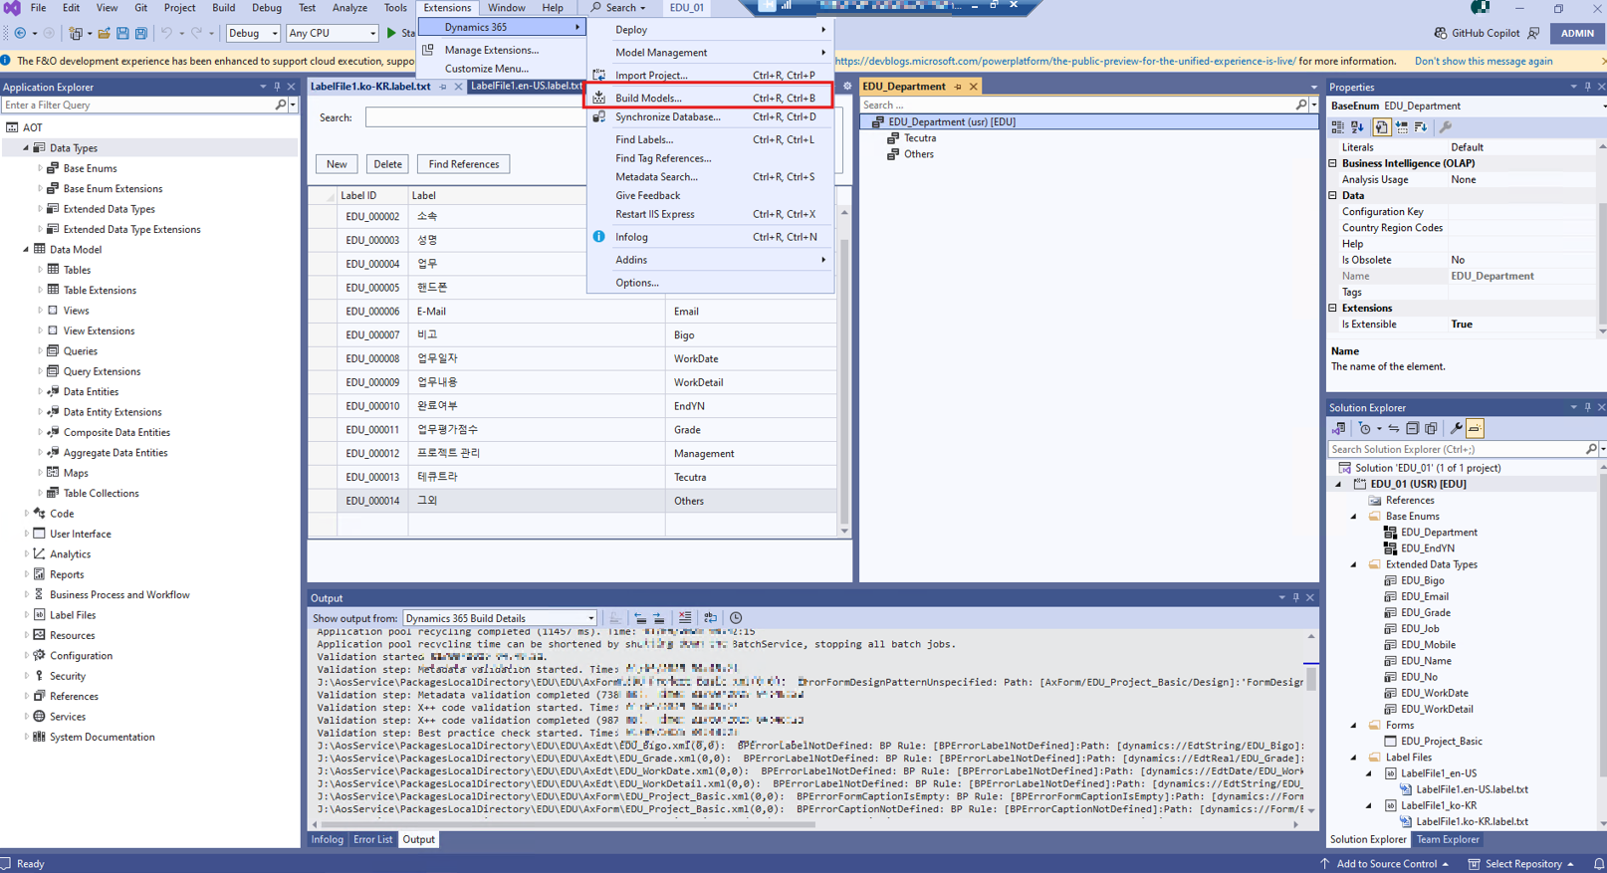Select Synchronize Database menu entry
Screen dimensions: 1607x873
pyautogui.click(x=709, y=116)
